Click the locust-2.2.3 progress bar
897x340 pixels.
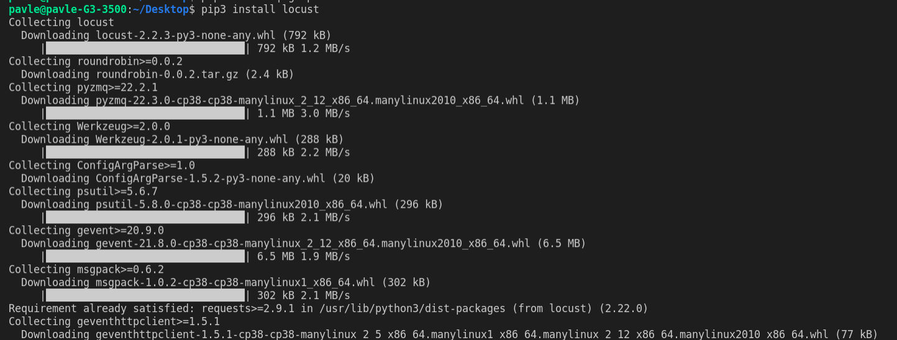click(145, 48)
